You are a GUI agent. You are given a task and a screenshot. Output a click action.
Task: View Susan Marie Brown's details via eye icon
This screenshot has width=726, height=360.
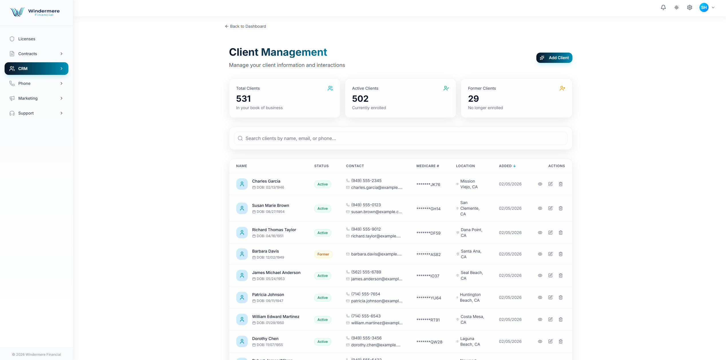click(540, 208)
